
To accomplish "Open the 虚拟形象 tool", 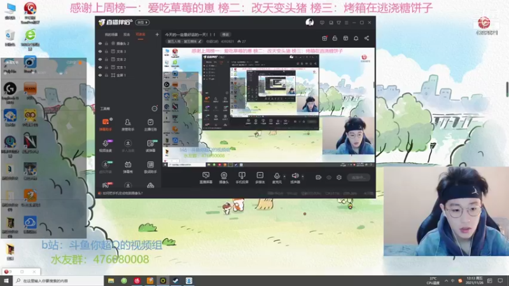I will (x=105, y=167).
